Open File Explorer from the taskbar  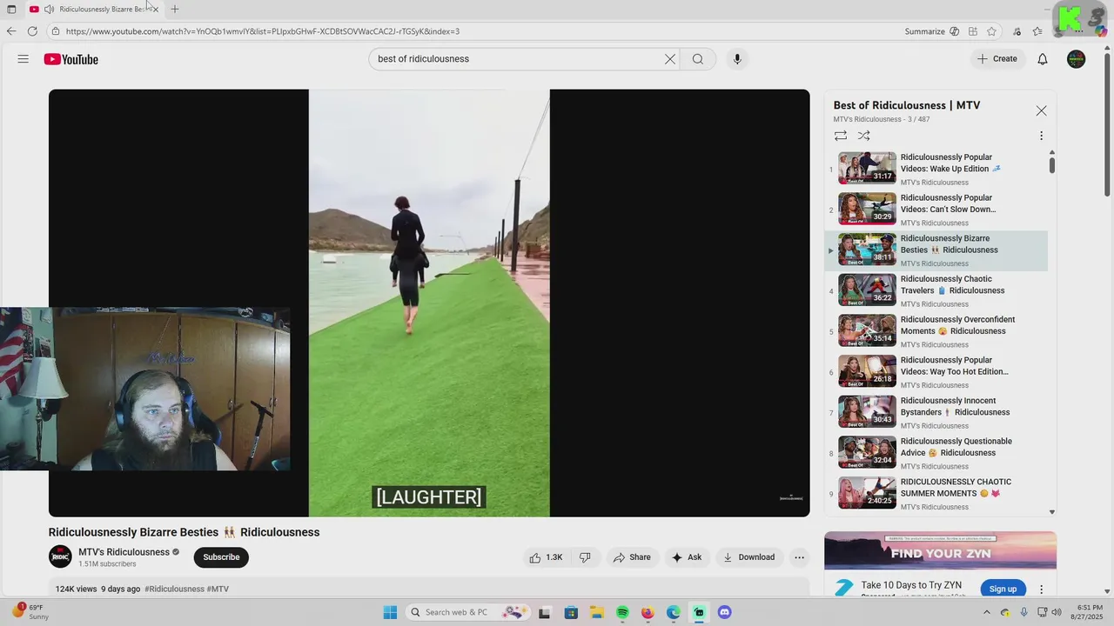[597, 612]
